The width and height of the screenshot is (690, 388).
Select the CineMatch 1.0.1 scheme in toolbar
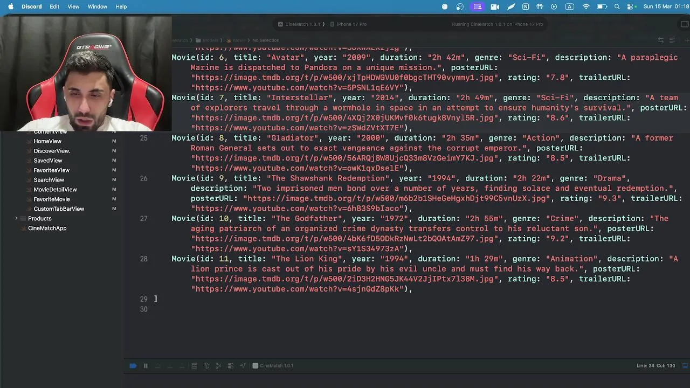(x=299, y=24)
